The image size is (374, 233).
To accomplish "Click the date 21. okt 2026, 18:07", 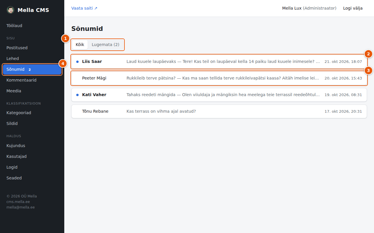I will (343, 62).
